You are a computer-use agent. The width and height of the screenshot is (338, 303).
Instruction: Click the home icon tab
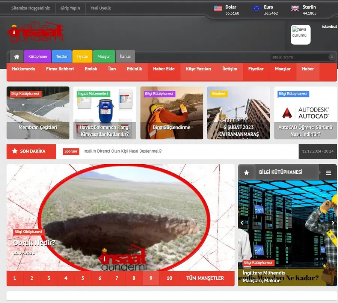point(17,57)
